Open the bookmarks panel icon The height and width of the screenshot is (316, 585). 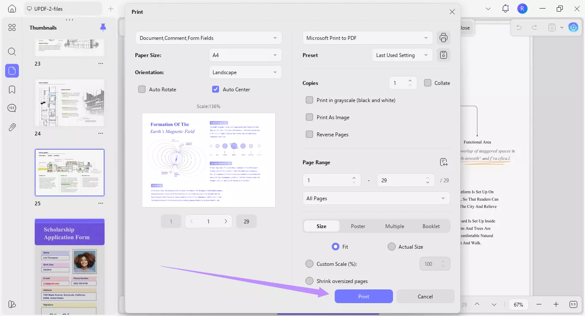(x=12, y=90)
